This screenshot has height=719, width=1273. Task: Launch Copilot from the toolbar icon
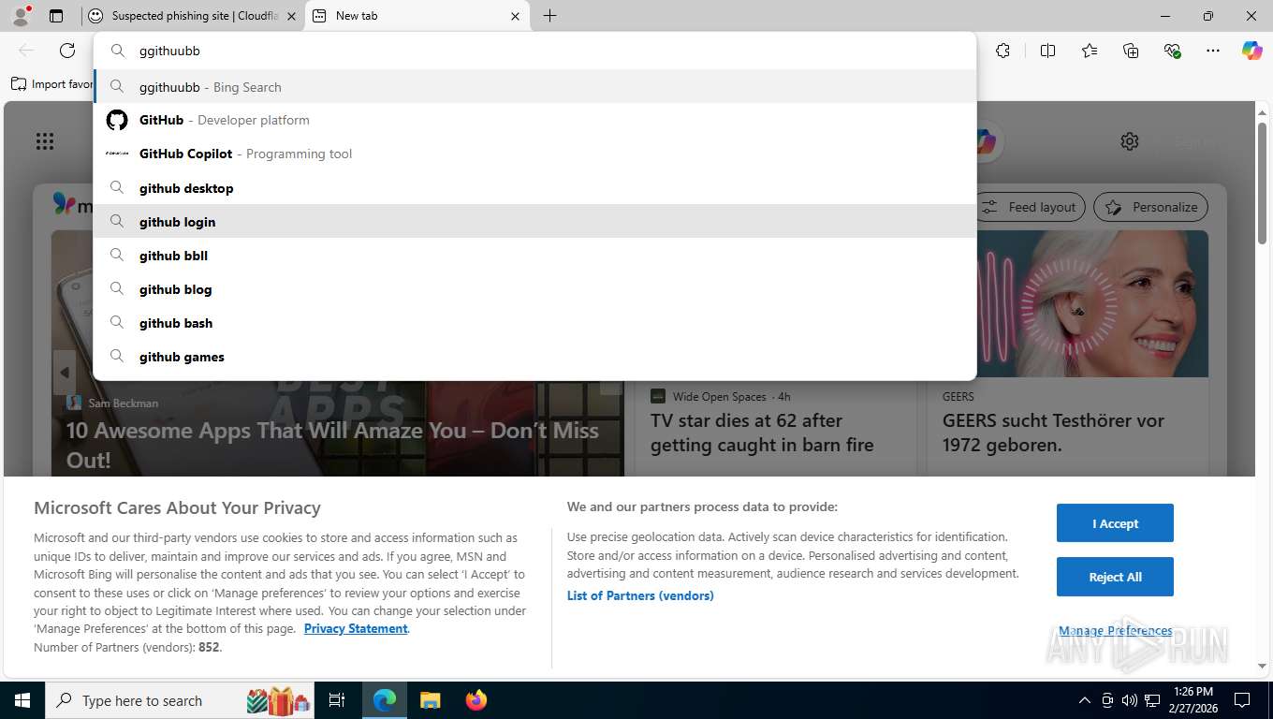[1252, 51]
